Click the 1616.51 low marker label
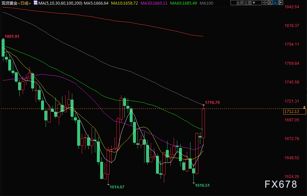Image resolution: width=307 pixels, height=196 pixels. (202, 185)
